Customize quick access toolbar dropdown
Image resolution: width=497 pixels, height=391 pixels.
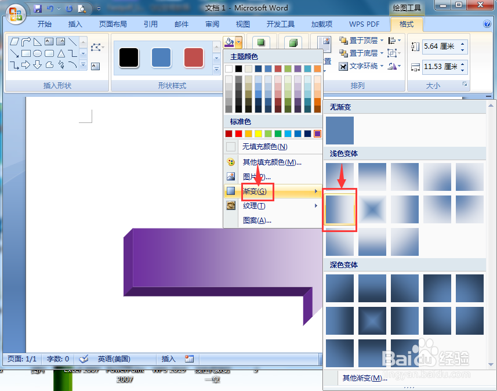99,9
